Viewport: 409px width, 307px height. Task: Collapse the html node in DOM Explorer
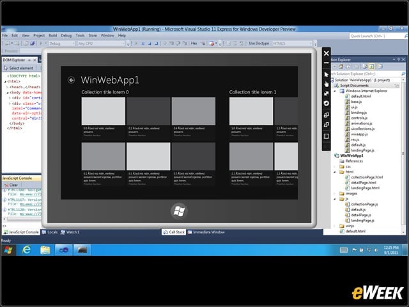click(5, 82)
